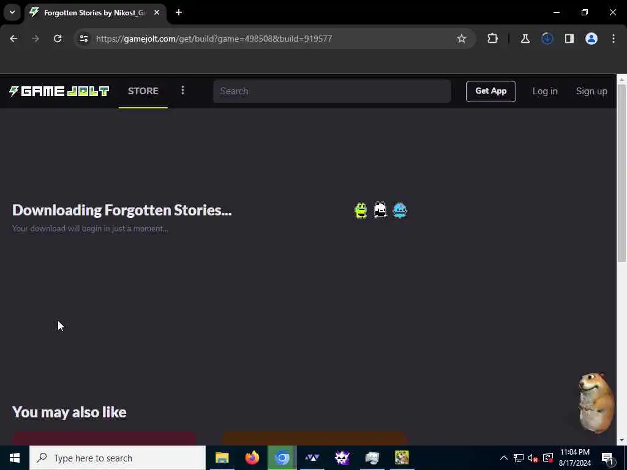The width and height of the screenshot is (627, 470).
Task: Open the blue triangles taskbar app
Action: [312, 458]
